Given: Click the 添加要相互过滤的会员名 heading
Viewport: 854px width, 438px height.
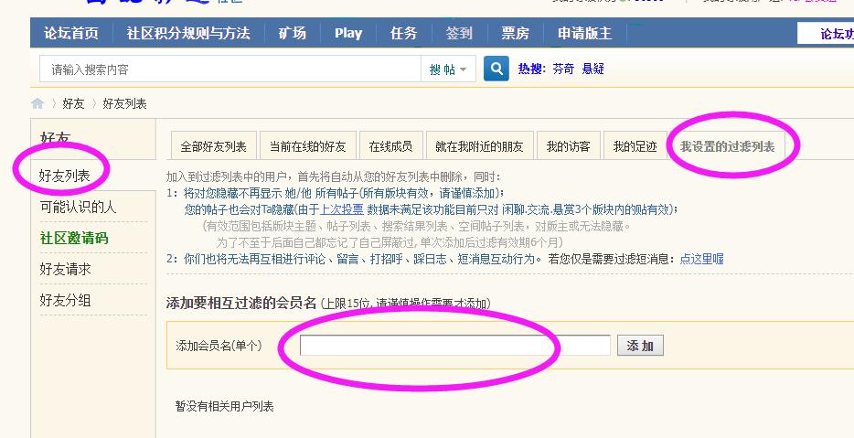Looking at the screenshot, I should click(x=241, y=303).
